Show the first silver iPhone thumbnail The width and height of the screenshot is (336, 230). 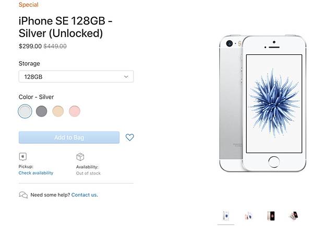[x=226, y=215]
